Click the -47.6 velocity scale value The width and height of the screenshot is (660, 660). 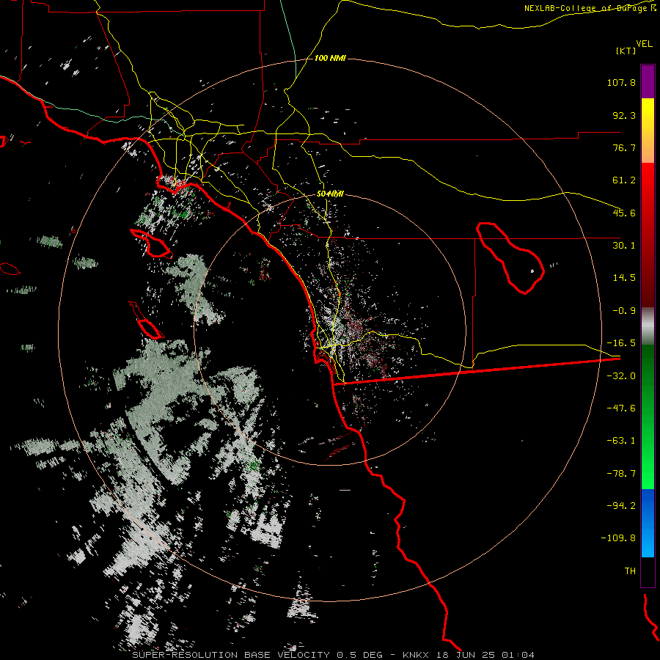point(621,408)
